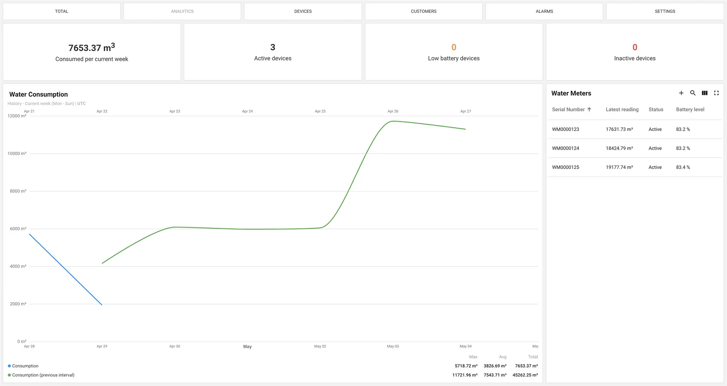
Task: Open the Low battery devices card
Action: tap(454, 52)
